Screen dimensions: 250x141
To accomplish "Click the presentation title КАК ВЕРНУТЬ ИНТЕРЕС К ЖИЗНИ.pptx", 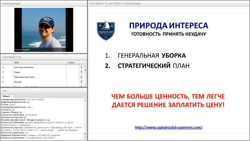I will coord(115,4).
